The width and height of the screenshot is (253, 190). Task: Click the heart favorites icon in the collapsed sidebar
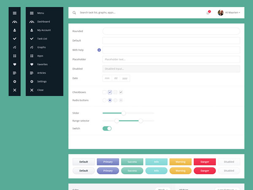coord(14,64)
